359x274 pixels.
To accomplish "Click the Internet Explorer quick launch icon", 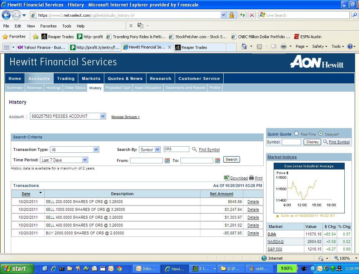I will tap(54, 269).
